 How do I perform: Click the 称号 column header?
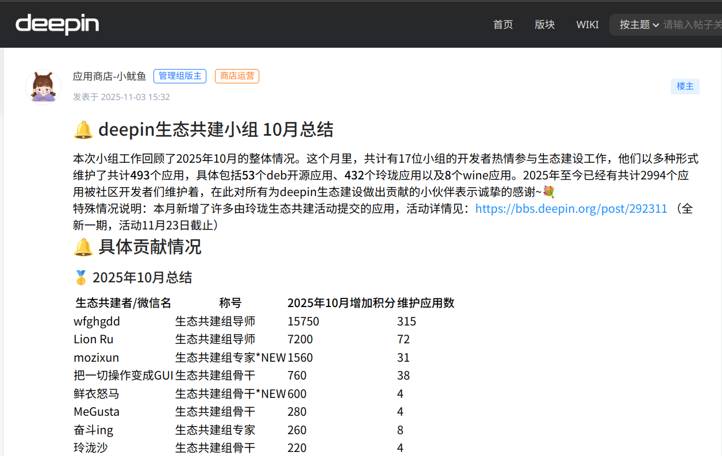231,303
